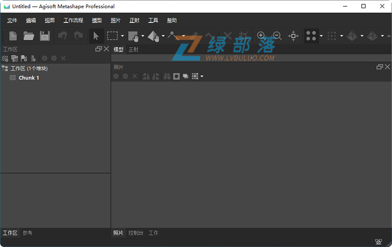Viewport: 392px width, 247px height.
Task: Show the point cloud using the four dots icon
Action: (311, 36)
